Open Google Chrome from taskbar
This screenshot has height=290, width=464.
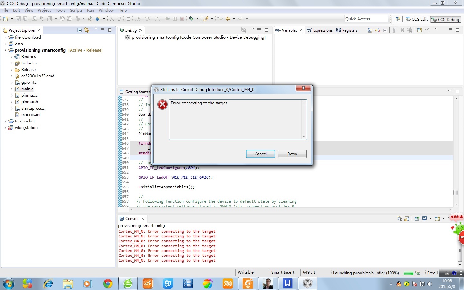tap(108, 284)
